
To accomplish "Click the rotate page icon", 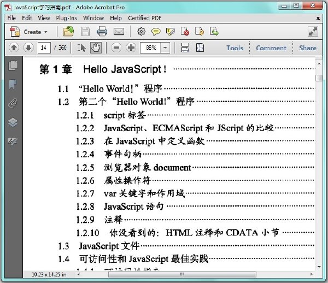I will 200,31.
